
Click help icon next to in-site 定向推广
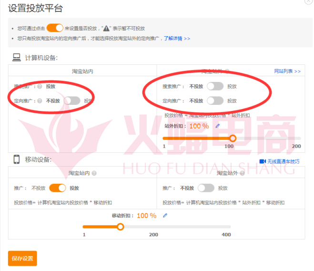(40, 100)
